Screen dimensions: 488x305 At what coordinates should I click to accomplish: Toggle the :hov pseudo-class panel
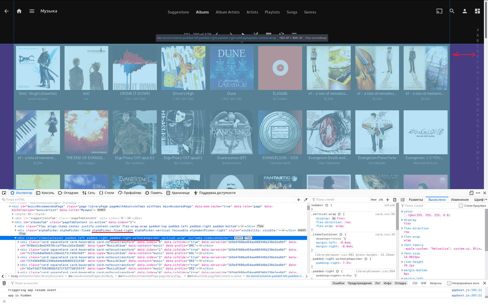[374, 200]
